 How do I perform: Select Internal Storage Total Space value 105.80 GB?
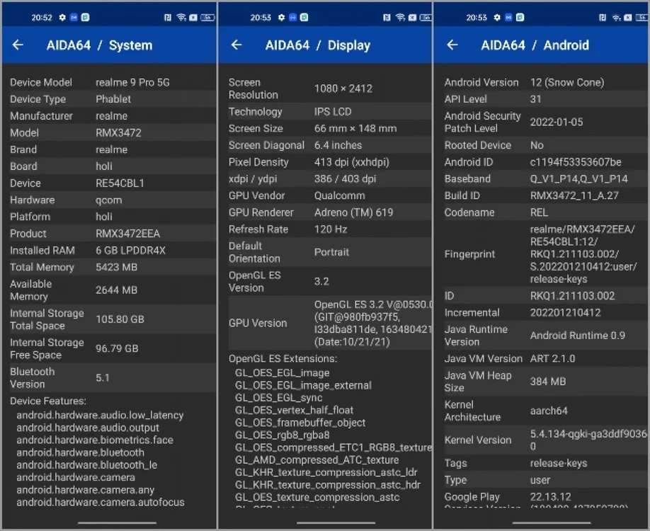(x=120, y=319)
